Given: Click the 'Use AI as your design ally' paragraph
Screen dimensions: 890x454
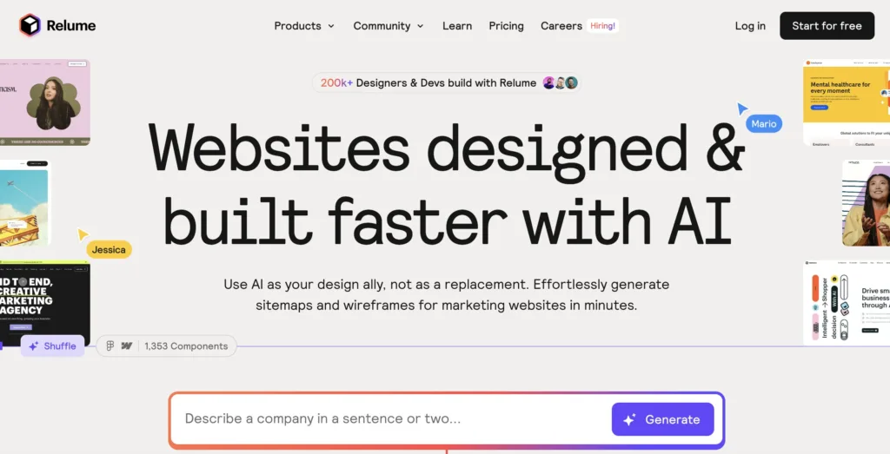Looking at the screenshot, I should coord(446,295).
